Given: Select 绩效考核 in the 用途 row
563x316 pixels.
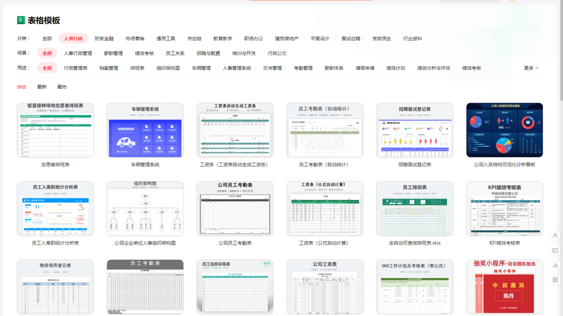Looking at the screenshot, I should [x=472, y=68].
